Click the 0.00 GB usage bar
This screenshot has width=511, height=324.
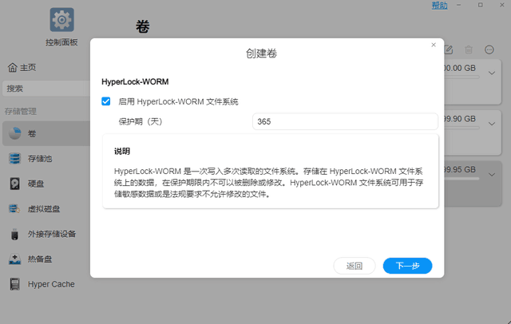pyautogui.click(x=461, y=77)
